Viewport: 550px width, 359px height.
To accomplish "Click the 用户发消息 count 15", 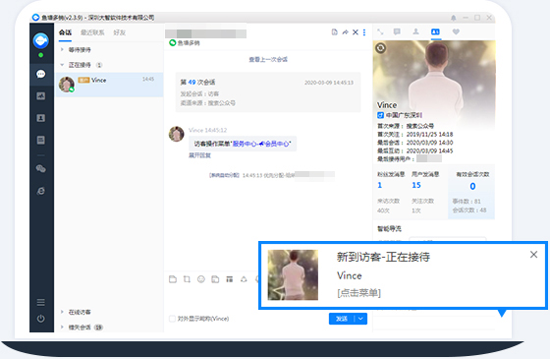I will [416, 185].
